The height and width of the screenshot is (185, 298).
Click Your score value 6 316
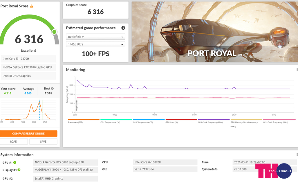coord(8,93)
